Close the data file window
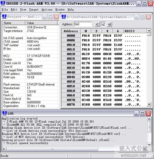This screenshot has width=154, height=159. tap(149, 17)
